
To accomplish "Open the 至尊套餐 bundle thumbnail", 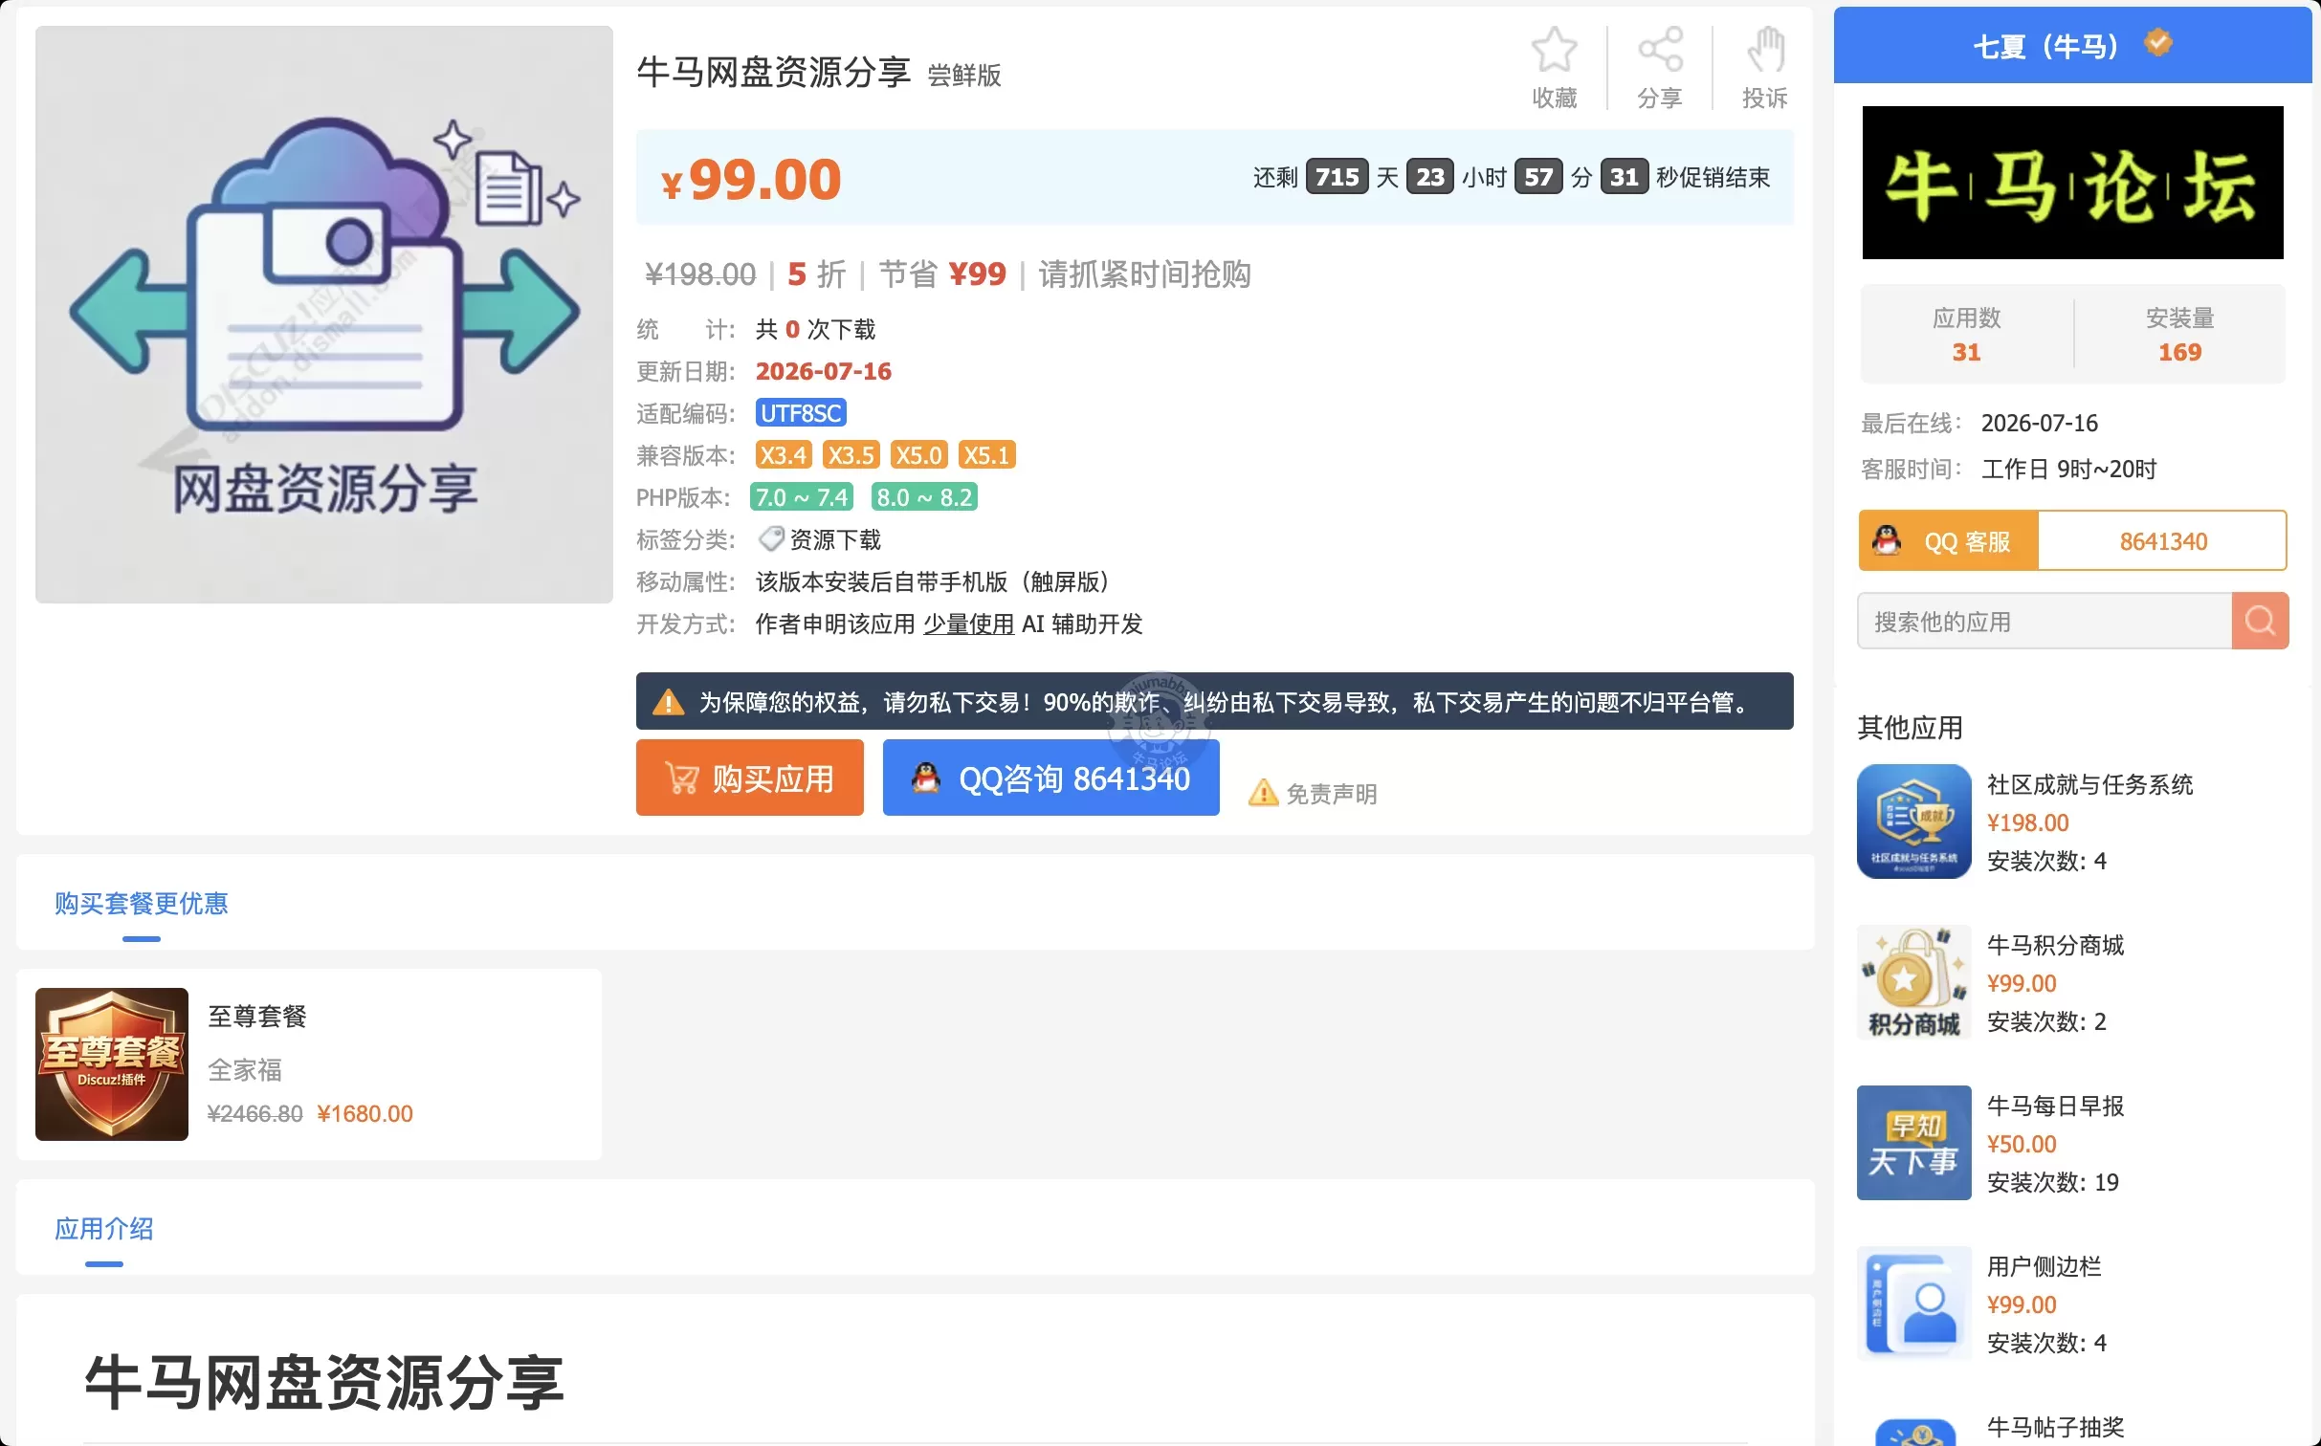I will click(x=112, y=1063).
